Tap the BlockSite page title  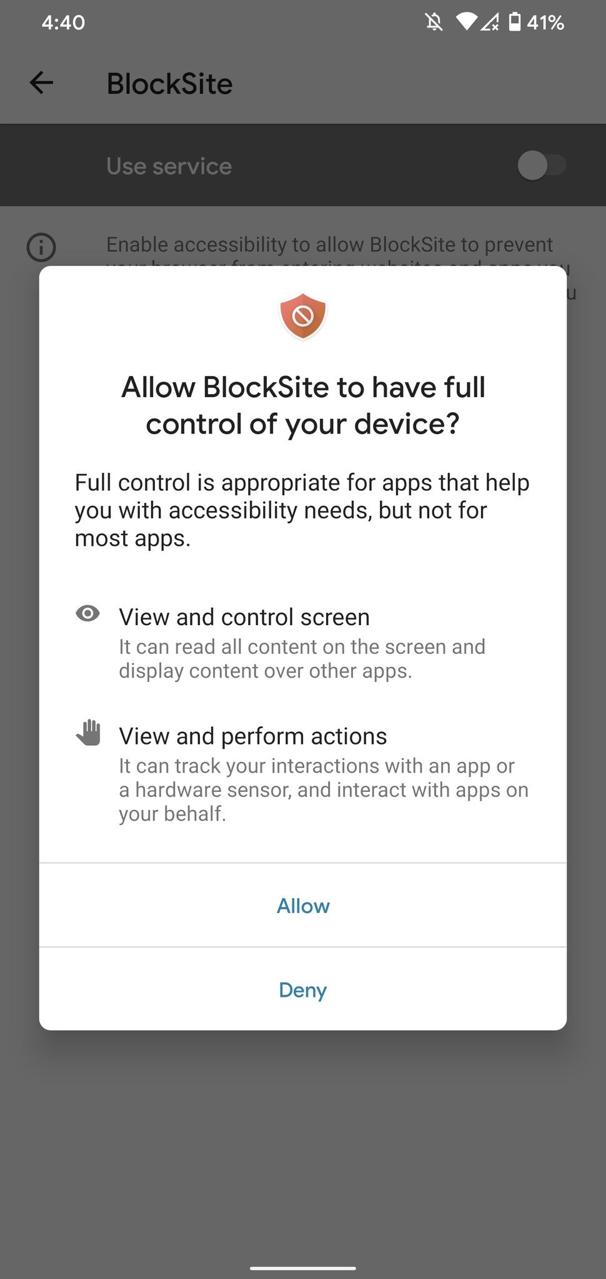[169, 84]
